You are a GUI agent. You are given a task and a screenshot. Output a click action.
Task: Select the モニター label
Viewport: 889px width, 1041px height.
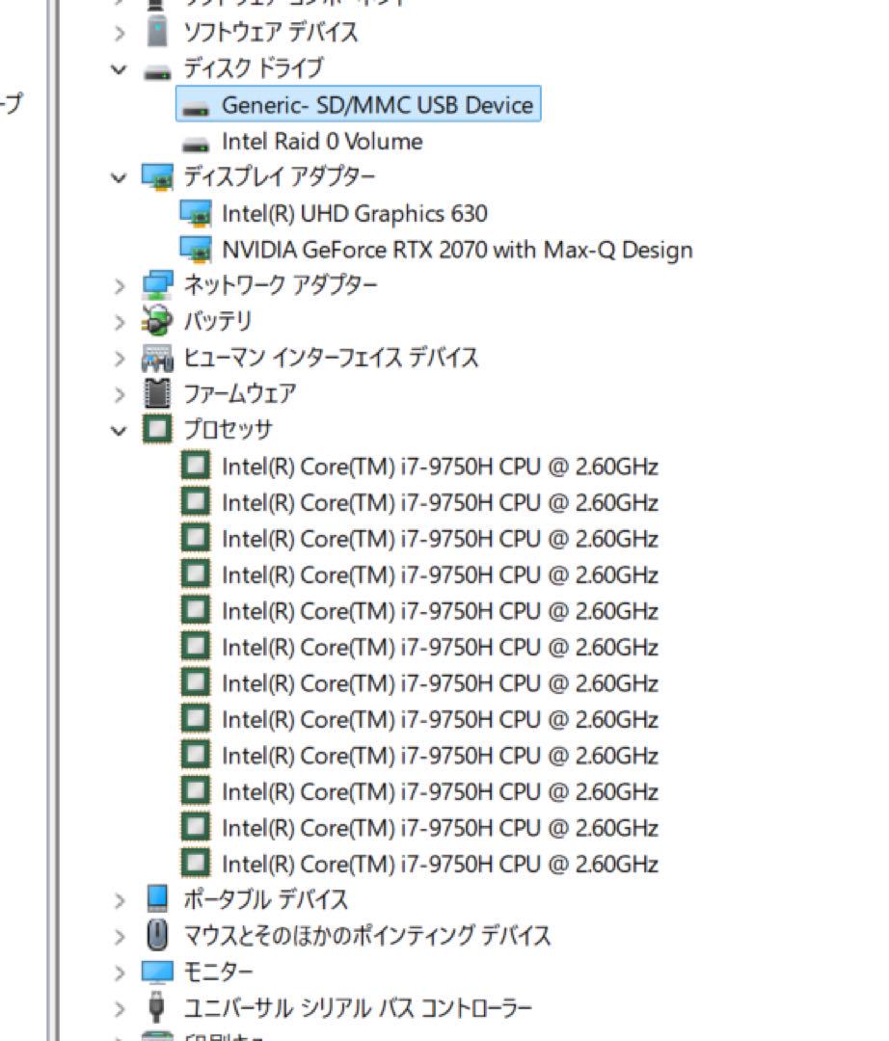[x=218, y=972]
